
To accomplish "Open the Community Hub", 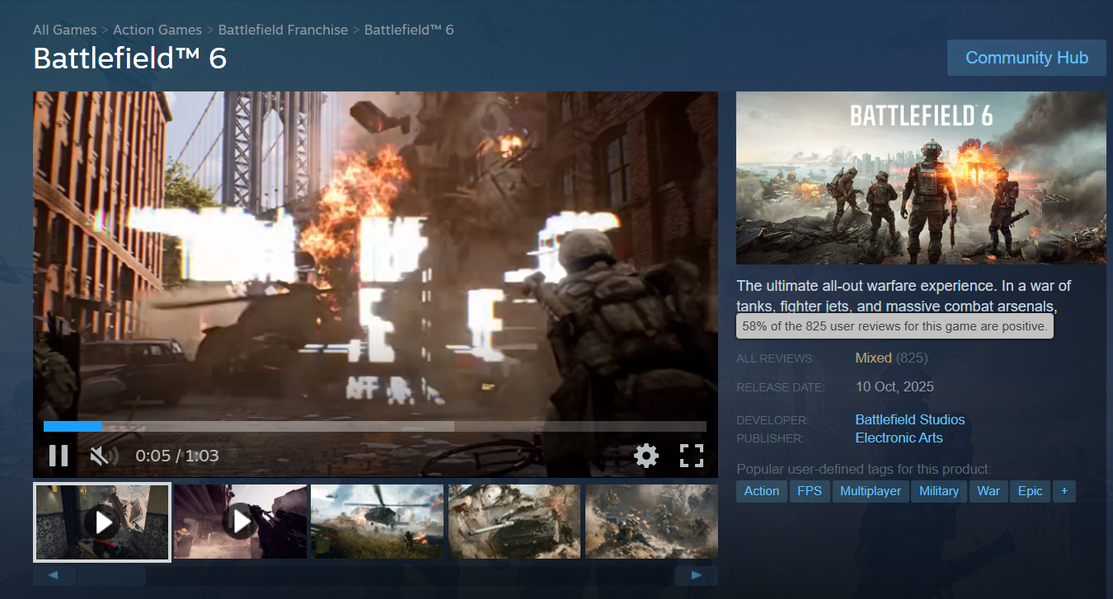I will 1026,58.
